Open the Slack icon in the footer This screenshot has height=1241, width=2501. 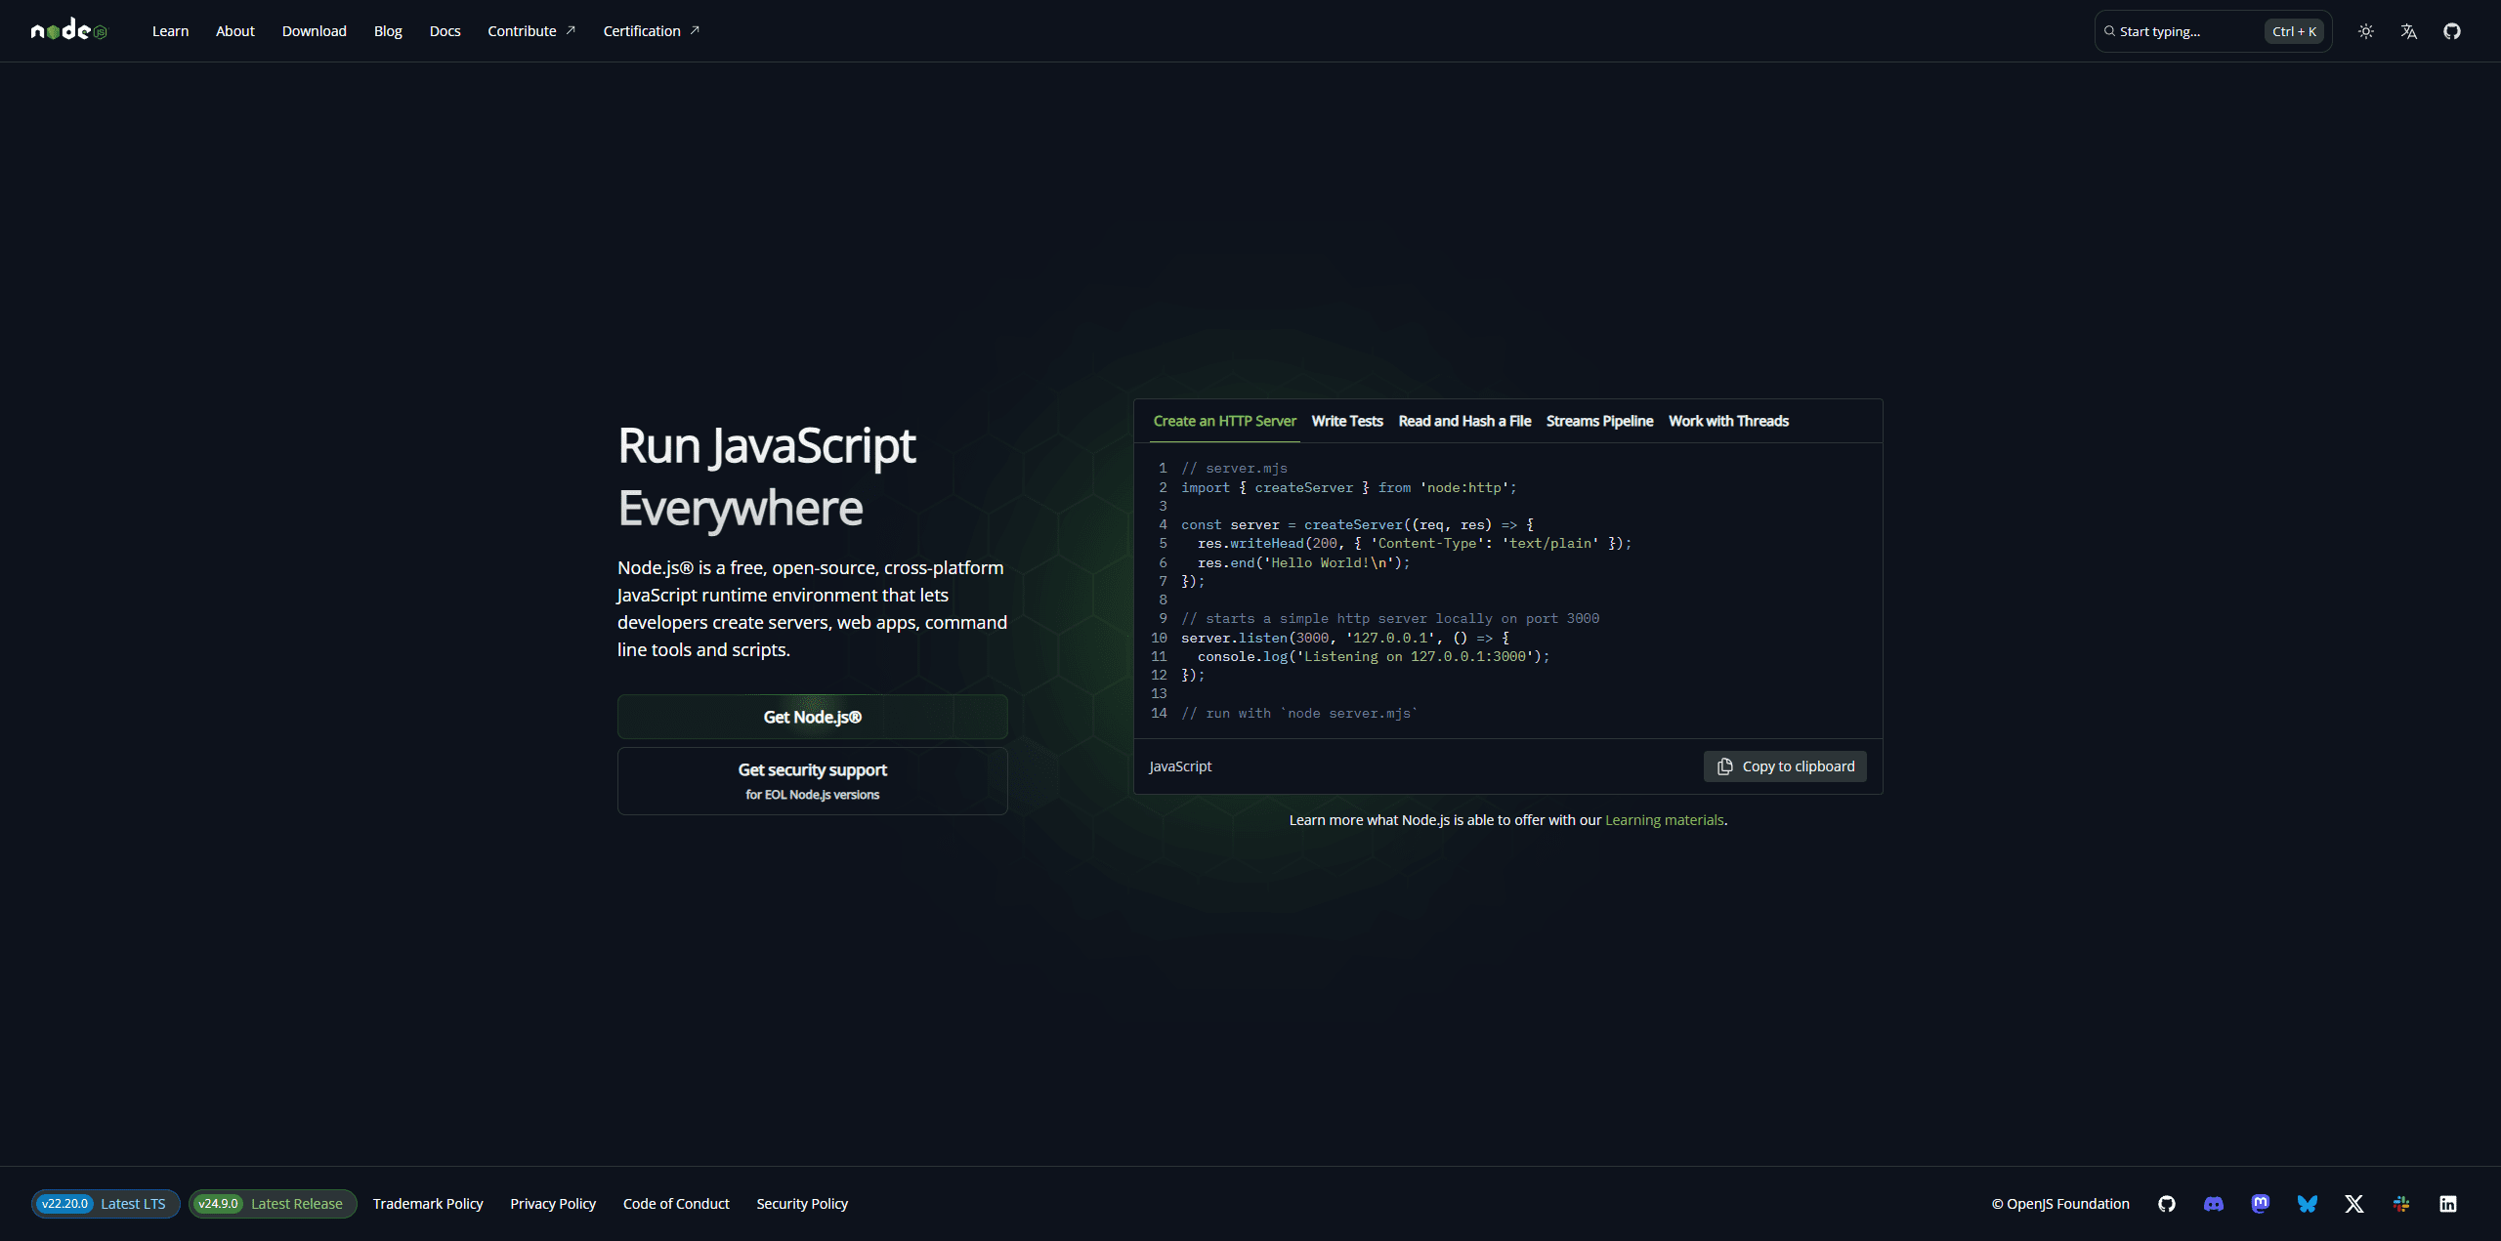2400,1203
